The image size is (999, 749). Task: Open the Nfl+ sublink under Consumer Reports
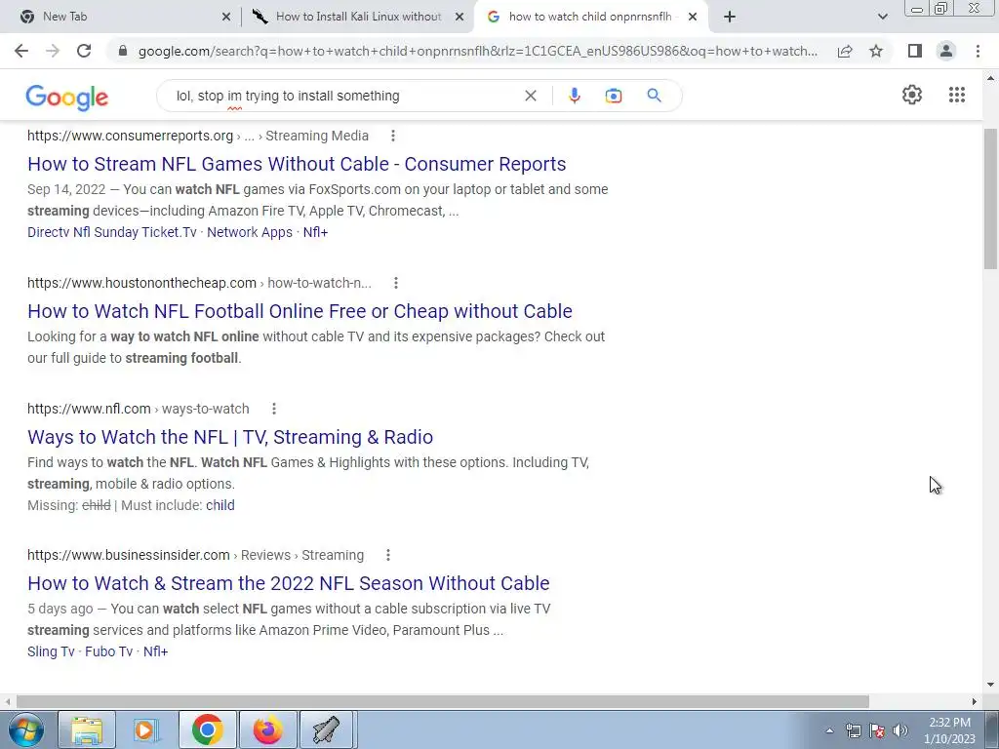click(315, 232)
